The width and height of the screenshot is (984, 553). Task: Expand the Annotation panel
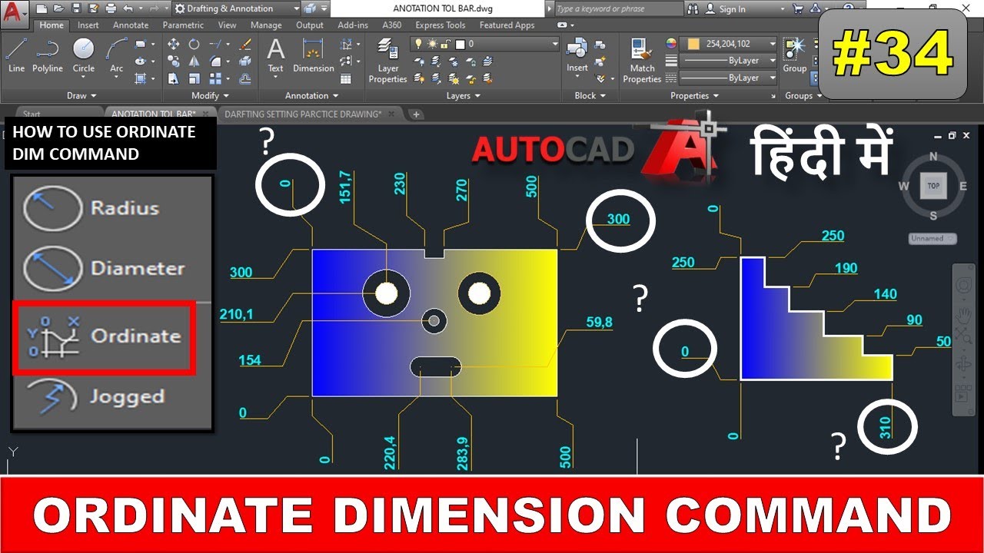click(x=311, y=96)
